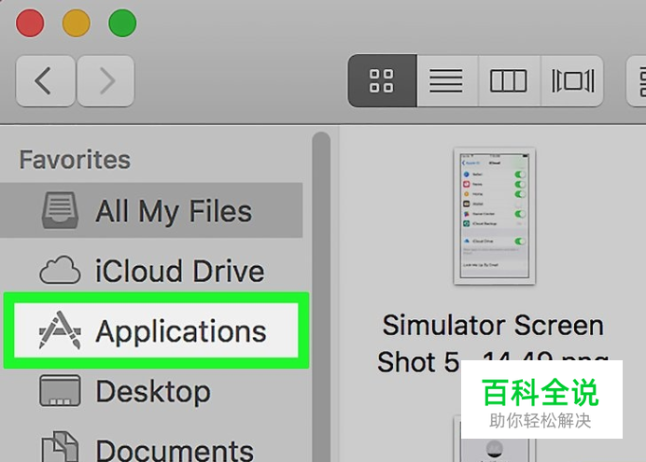
Task: Open the arrange/group button at toolbar edge
Action: pos(637,80)
